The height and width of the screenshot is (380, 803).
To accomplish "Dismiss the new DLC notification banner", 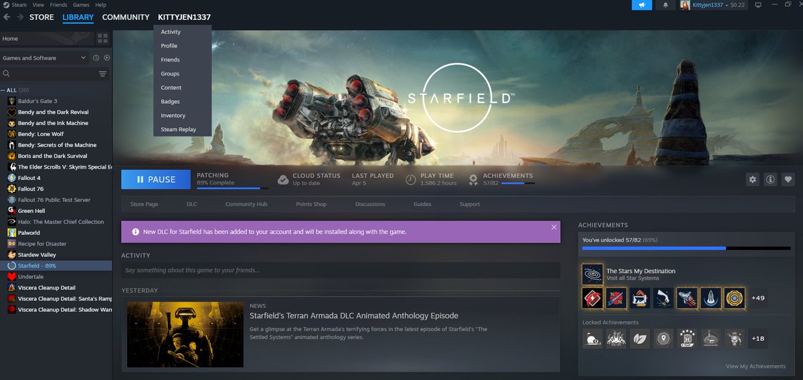I will [x=553, y=227].
